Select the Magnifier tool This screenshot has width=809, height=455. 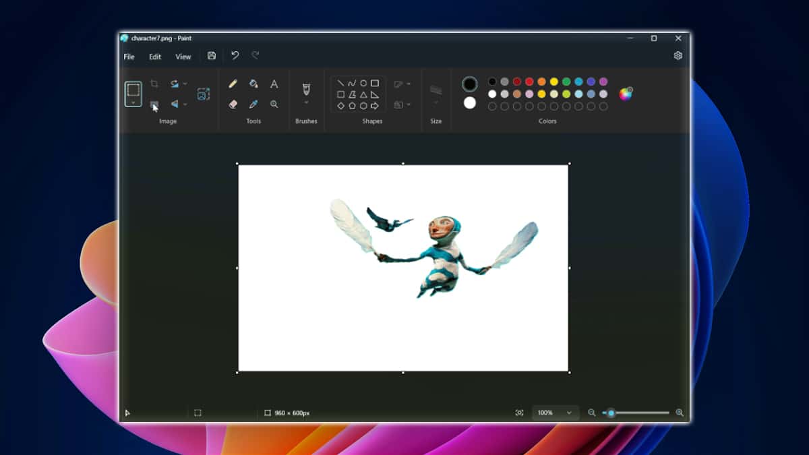click(x=274, y=104)
